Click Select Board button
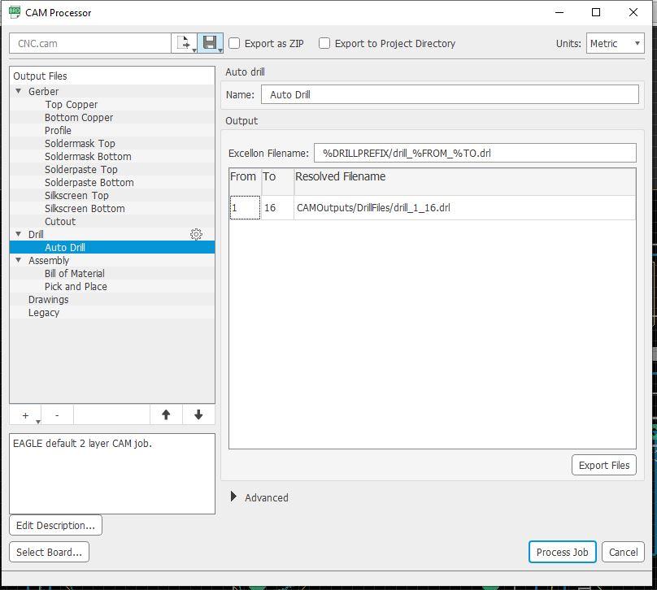 tap(49, 552)
